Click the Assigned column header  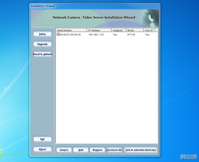[x=118, y=30]
